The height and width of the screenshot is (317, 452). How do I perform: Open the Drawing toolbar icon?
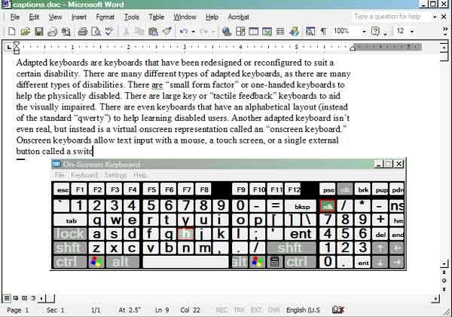294,31
